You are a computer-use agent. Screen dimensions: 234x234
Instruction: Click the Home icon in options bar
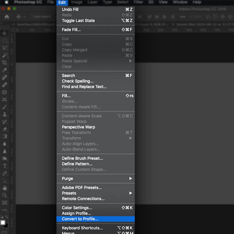point(7,17)
